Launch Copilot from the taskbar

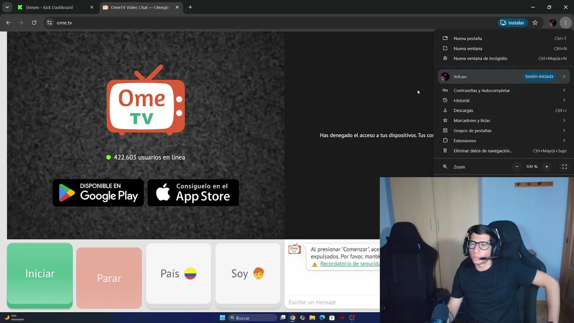303,318
